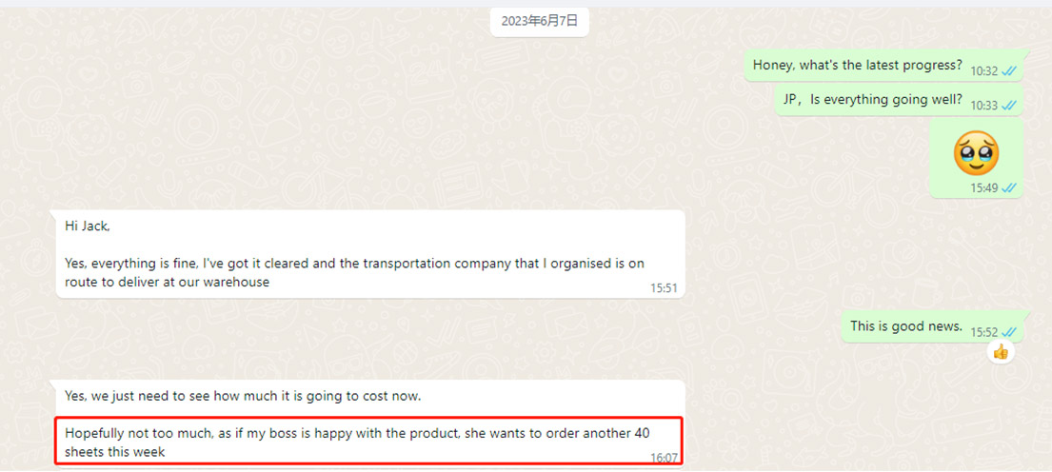Image resolution: width=1052 pixels, height=472 pixels.
Task: Click the 16:07 timestamp on the last message
Action: click(664, 458)
